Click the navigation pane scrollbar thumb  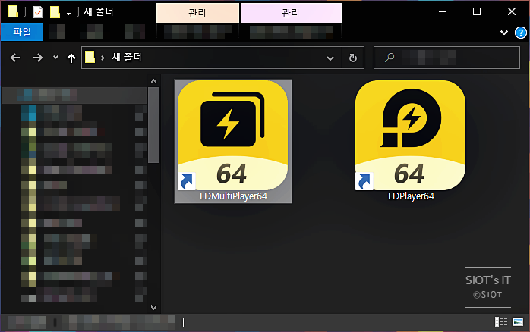click(x=154, y=125)
